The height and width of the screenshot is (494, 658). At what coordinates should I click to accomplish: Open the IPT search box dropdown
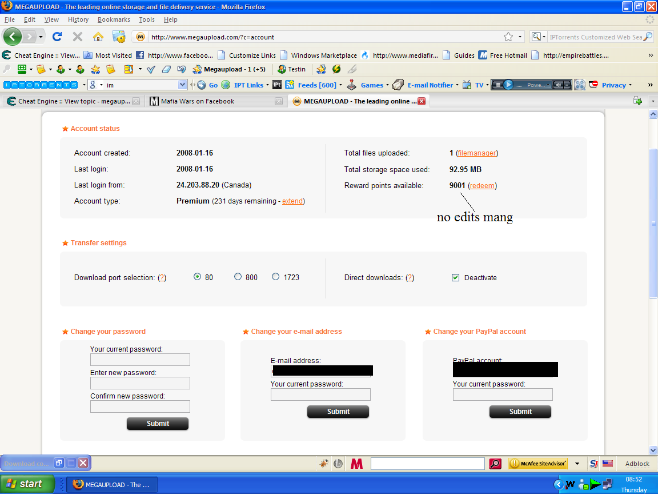pos(182,85)
